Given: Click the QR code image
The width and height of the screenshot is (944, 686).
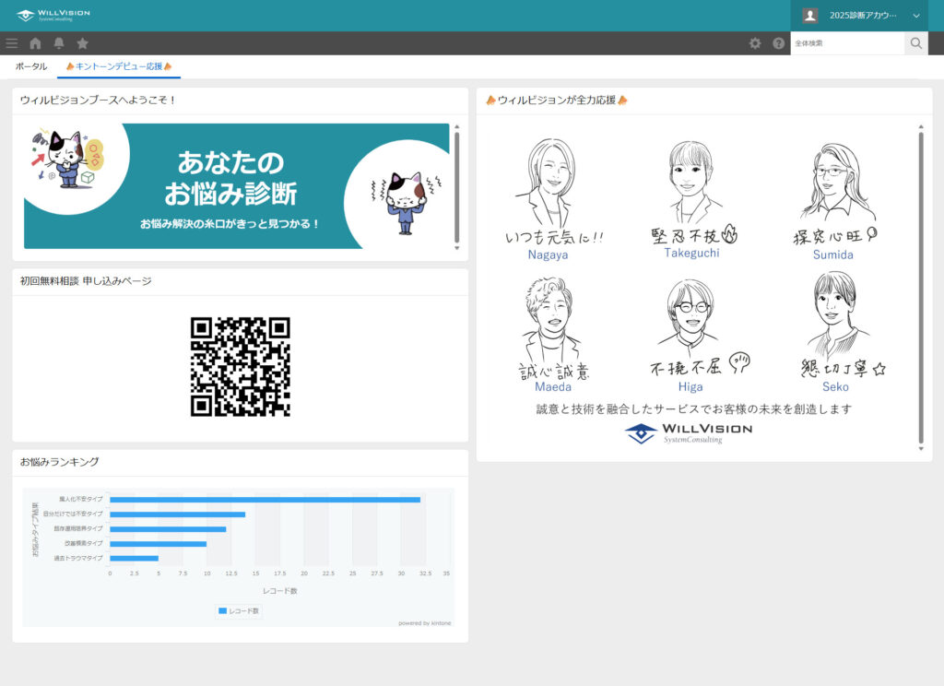Looking at the screenshot, I should pos(240,367).
